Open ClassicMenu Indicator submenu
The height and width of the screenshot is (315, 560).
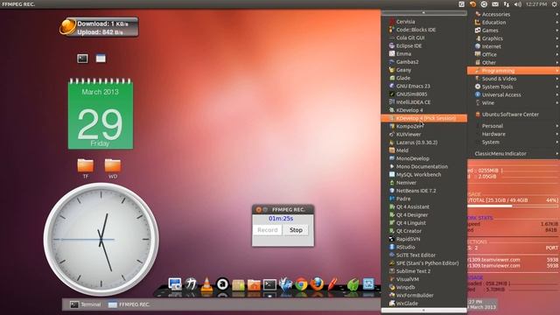pyautogui.click(x=514, y=154)
